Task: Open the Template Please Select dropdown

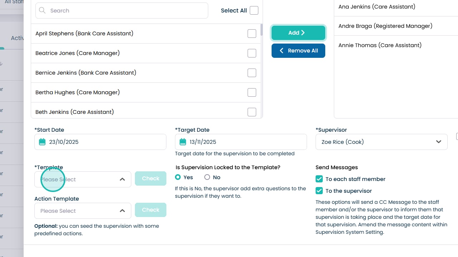Action: pos(79,179)
